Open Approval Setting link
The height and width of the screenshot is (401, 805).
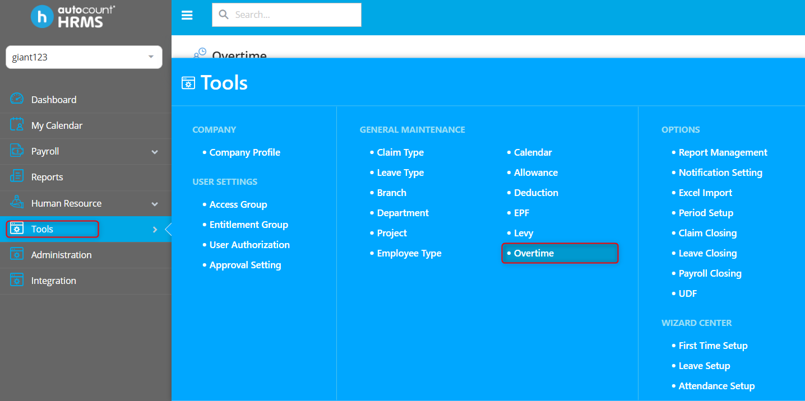coord(245,265)
